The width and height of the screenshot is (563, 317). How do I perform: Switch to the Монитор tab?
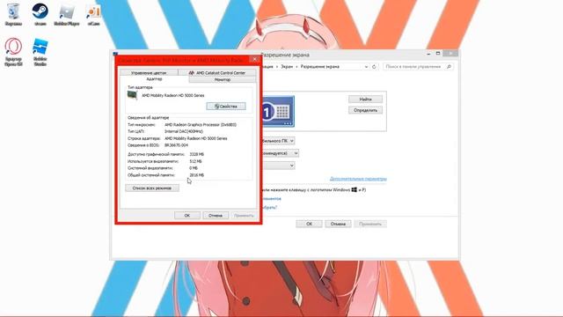223,79
